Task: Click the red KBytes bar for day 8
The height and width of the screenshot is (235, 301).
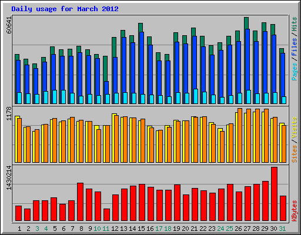Action: [80, 202]
